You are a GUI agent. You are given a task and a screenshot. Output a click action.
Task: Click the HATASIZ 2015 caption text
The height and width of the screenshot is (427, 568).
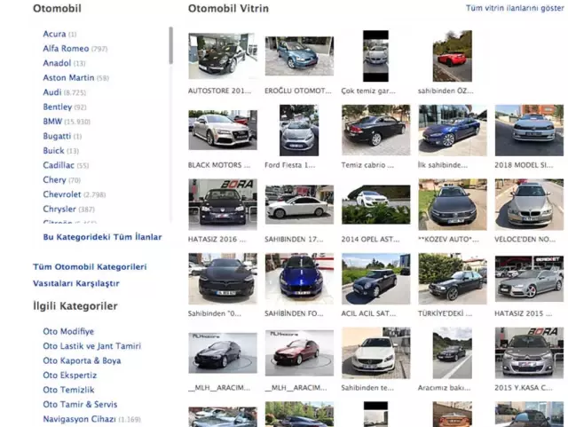523,313
